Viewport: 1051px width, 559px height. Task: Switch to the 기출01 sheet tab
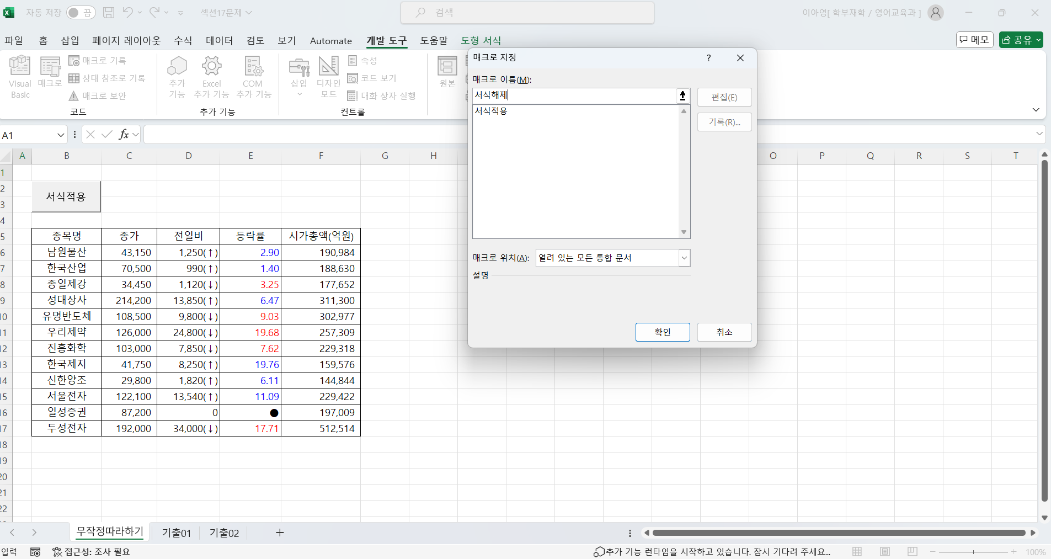176,533
